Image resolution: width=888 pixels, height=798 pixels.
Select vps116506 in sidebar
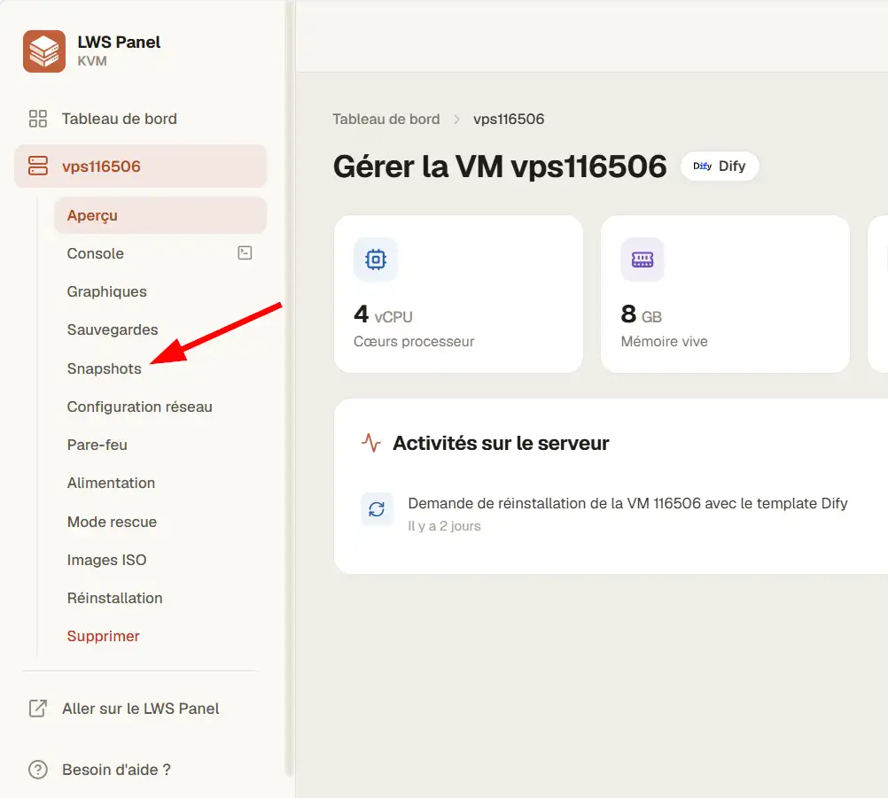coord(140,166)
